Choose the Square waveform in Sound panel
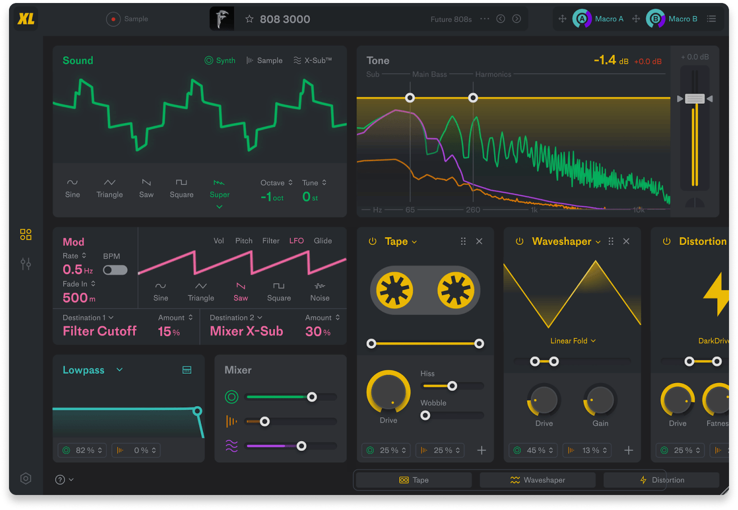 181,188
